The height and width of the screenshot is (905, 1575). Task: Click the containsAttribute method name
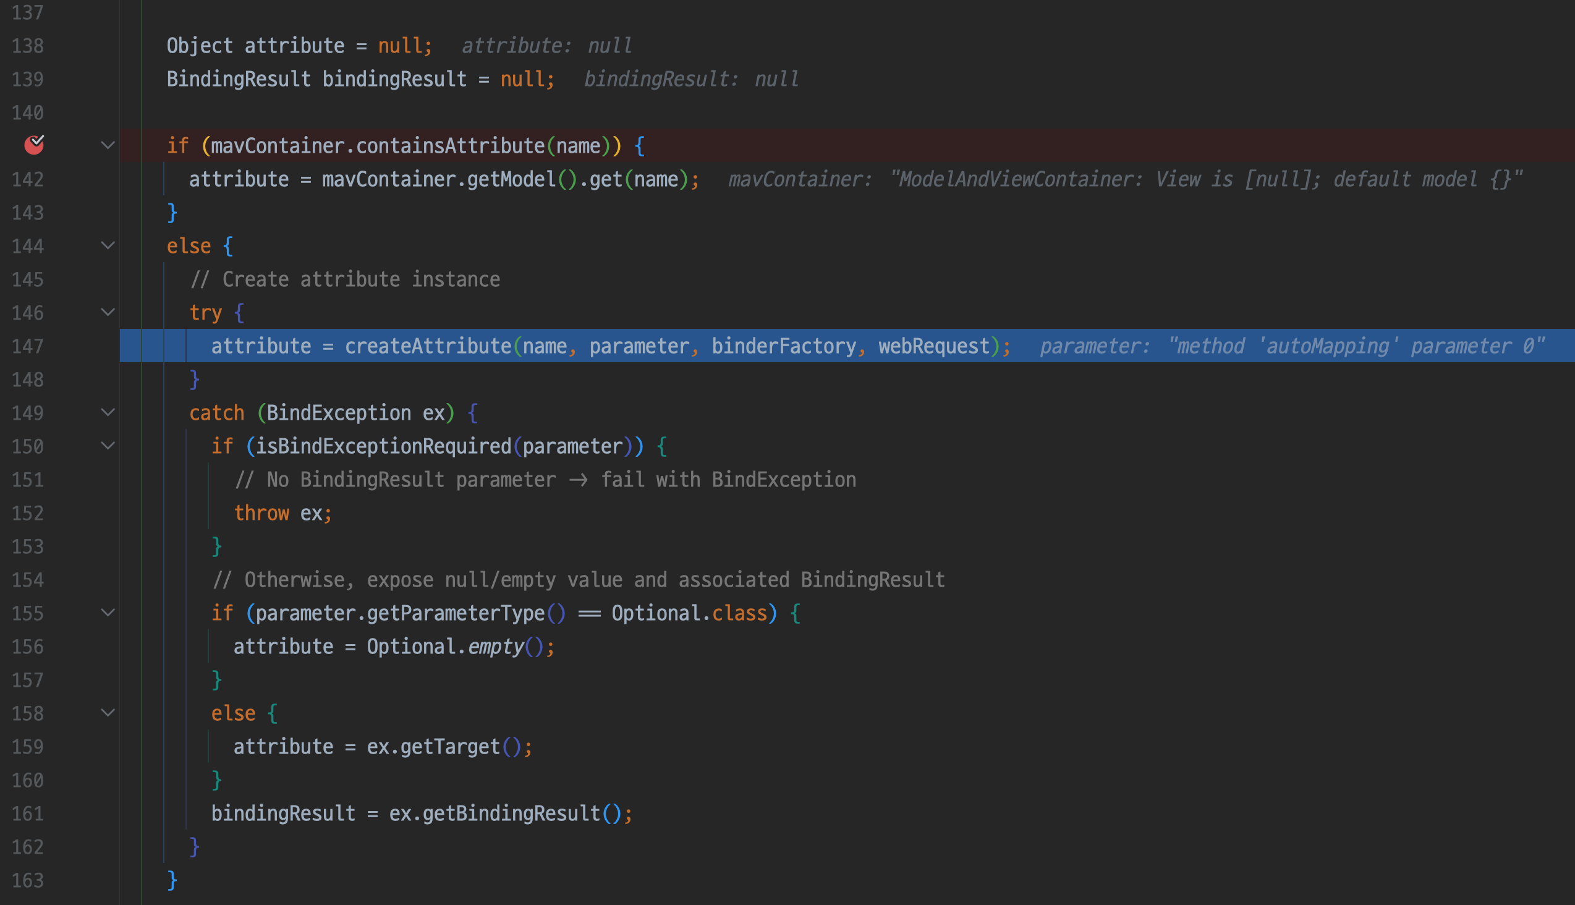pos(450,146)
